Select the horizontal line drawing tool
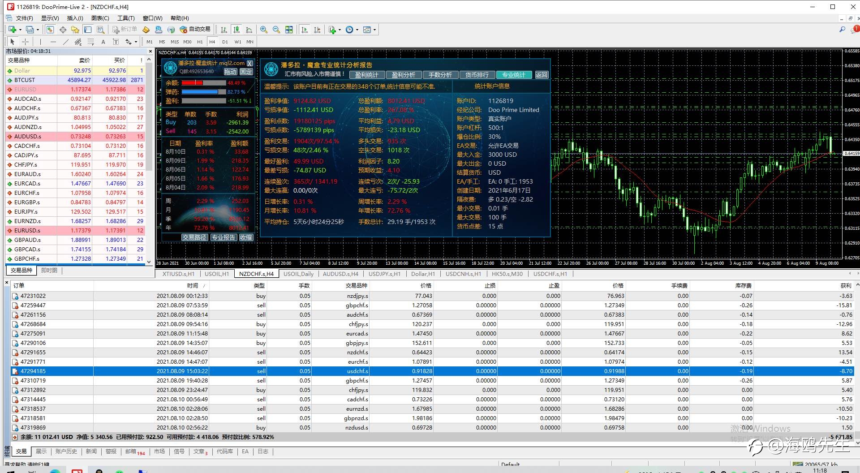This screenshot has height=473, width=860. 53,42
